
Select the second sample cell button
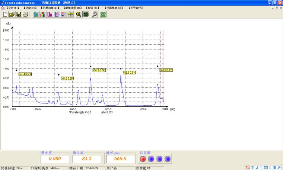[x=151, y=159]
